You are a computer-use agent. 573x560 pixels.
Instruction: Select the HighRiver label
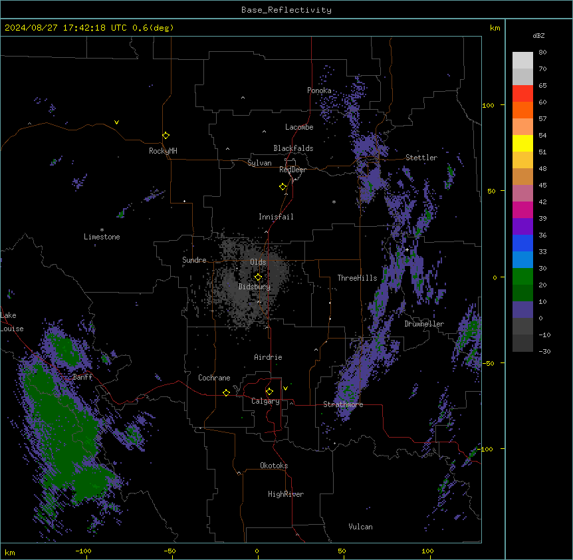[286, 494]
